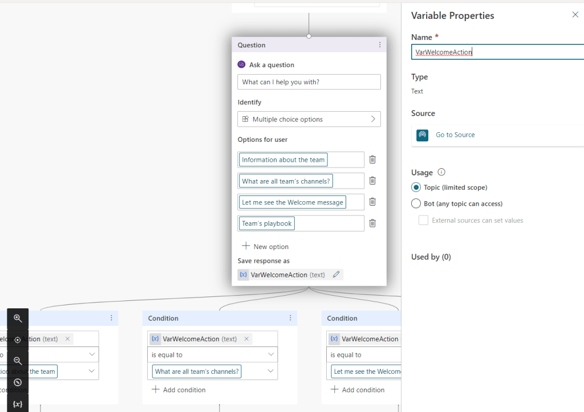Close the Variable Properties panel

point(575,15)
